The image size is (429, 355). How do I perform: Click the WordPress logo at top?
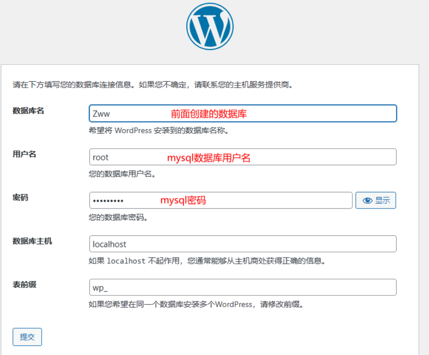[210, 27]
